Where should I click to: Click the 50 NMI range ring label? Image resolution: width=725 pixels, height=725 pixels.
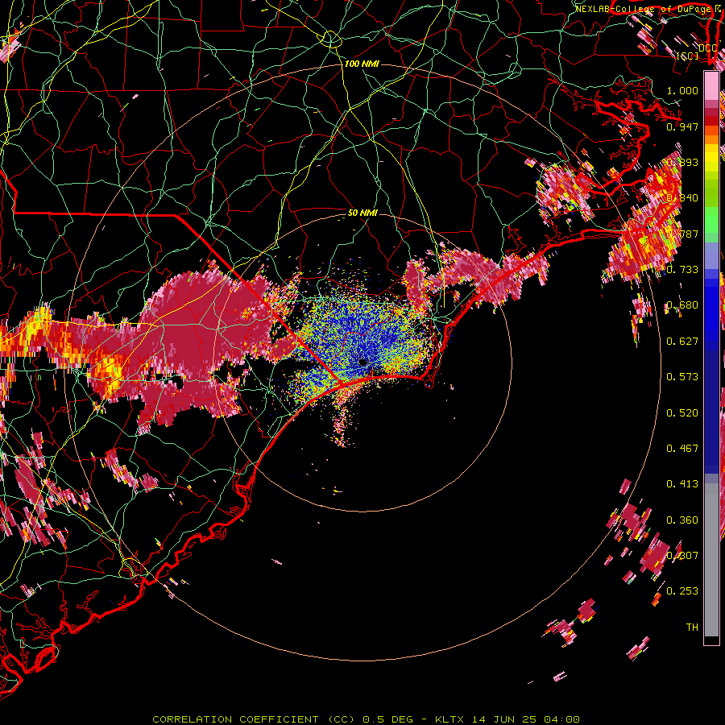(362, 213)
